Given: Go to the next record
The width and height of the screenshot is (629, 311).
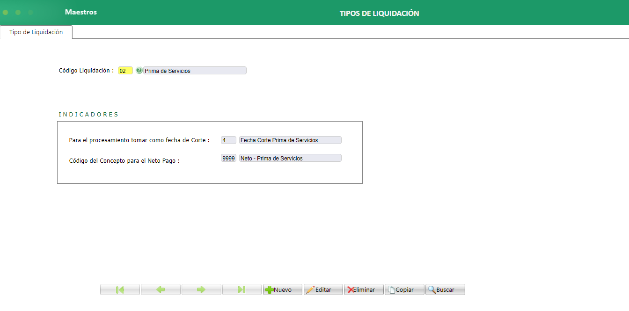Looking at the screenshot, I should (x=201, y=289).
